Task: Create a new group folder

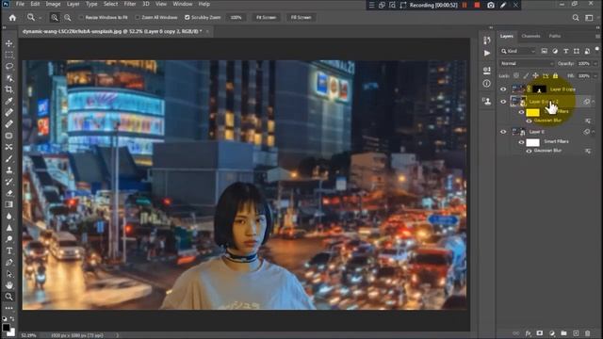Action: [x=563, y=333]
